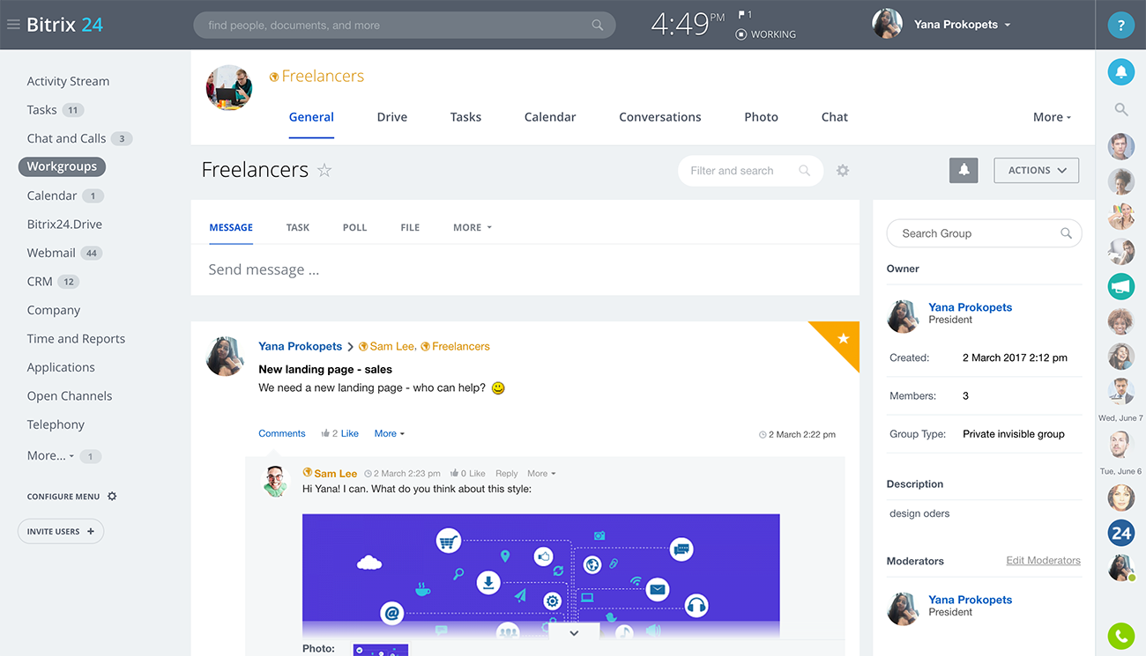Toggle the orange favorite star on post
Image resolution: width=1146 pixels, height=656 pixels.
843,338
